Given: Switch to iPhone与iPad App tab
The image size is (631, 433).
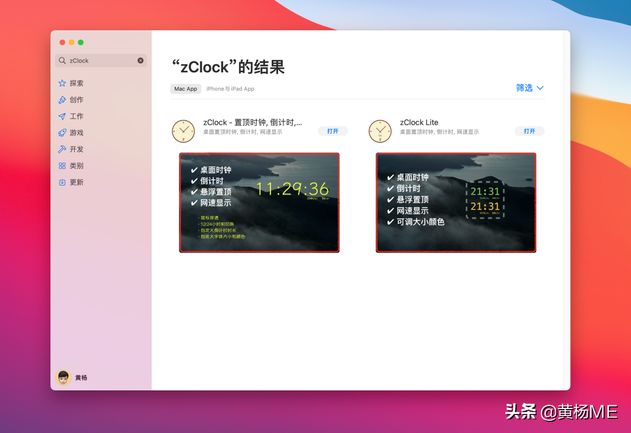Looking at the screenshot, I should coord(230,89).
